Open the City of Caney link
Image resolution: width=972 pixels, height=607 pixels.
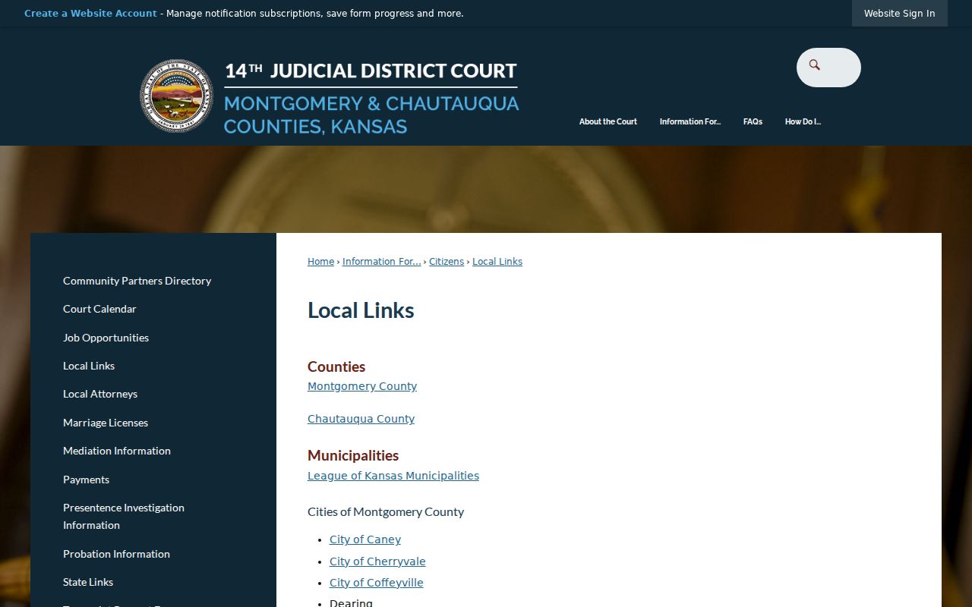(x=365, y=539)
